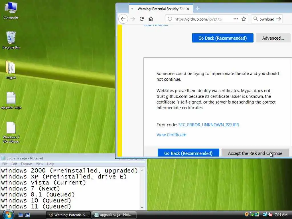Open the page actions three-dot menu
Image resolution: width=292 pixels, height=219 pixels.
click(236, 19)
